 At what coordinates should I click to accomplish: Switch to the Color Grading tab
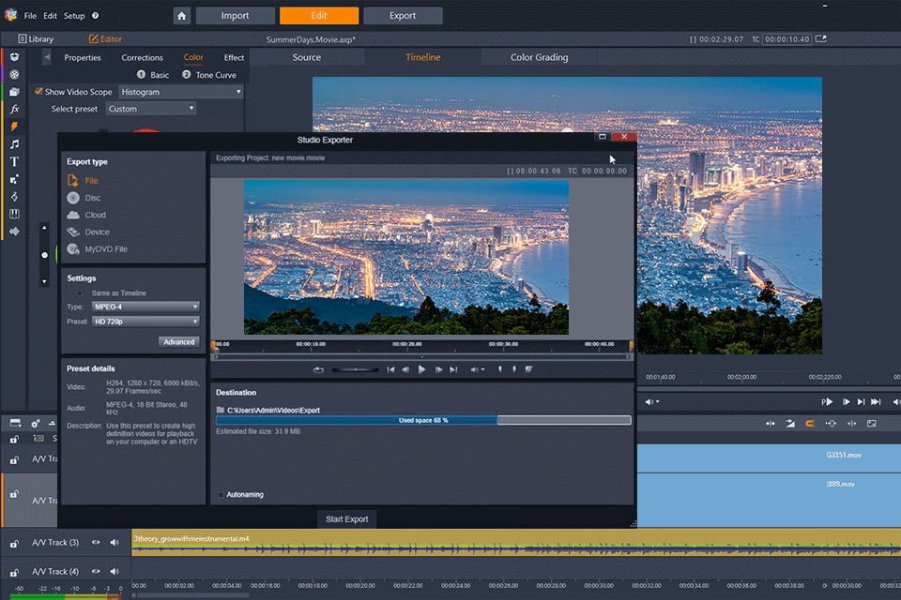pos(542,57)
